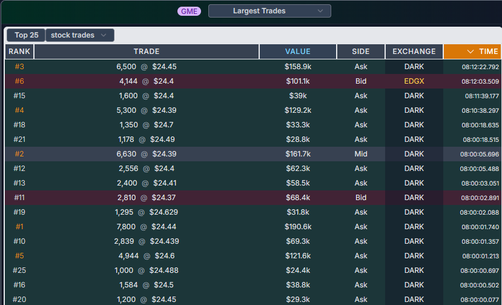Select rank #10 cell
Viewport: 502px width, 305px height.
(19, 241)
